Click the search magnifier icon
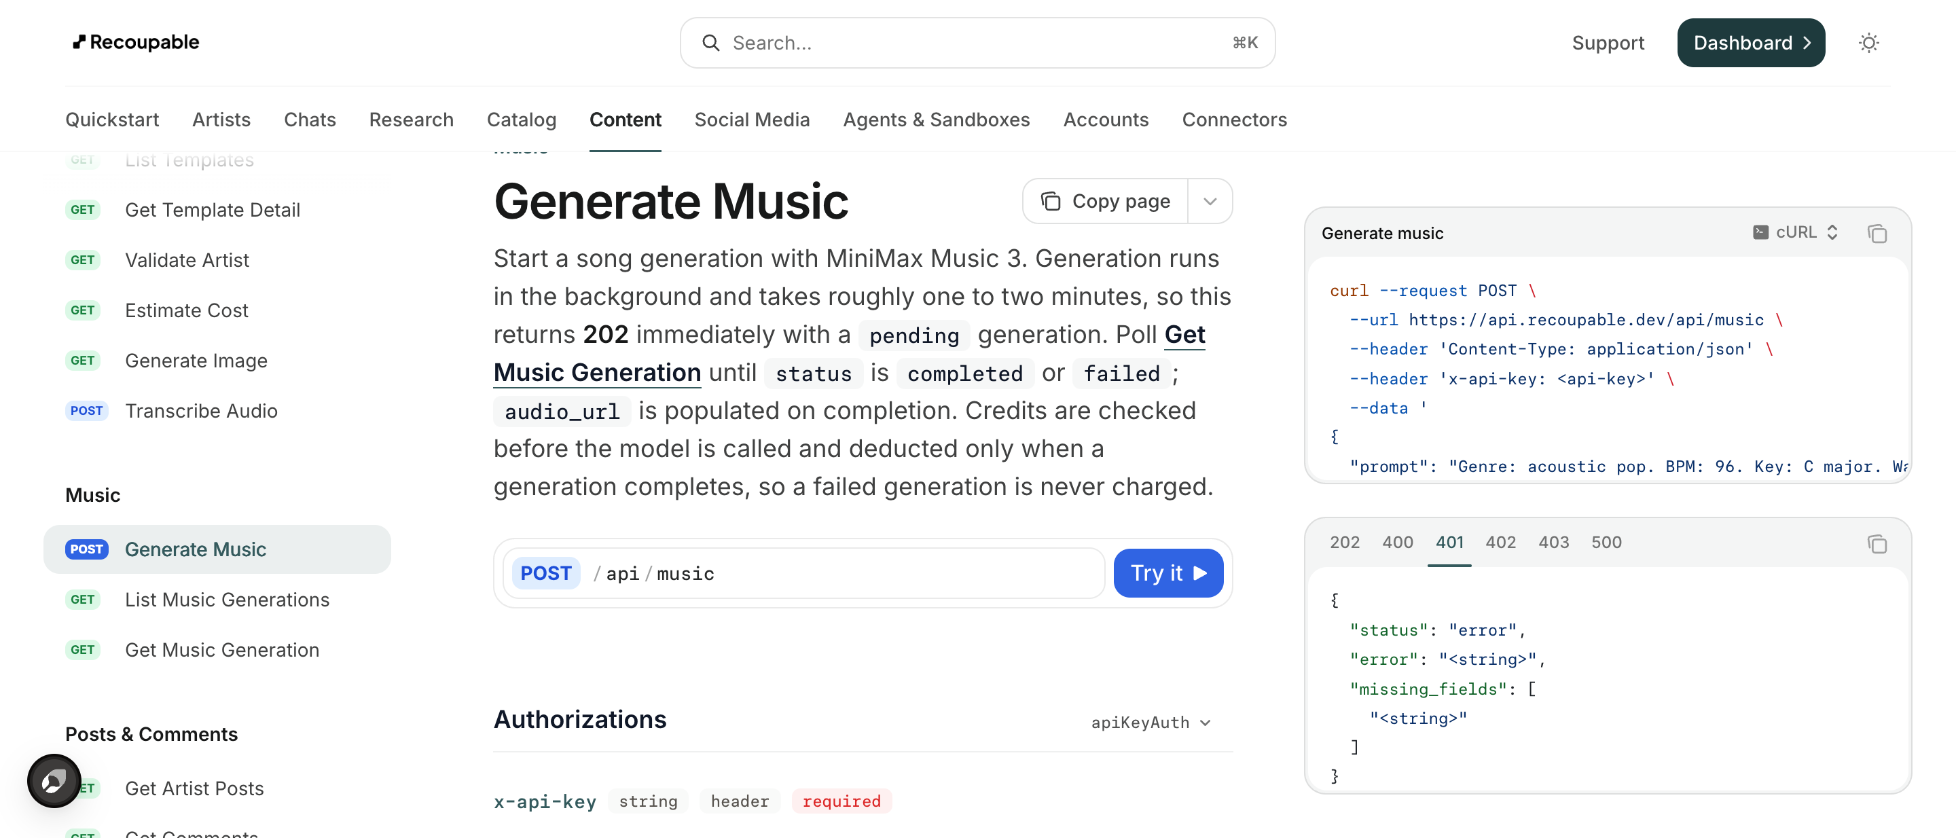This screenshot has height=838, width=1956. [710, 43]
